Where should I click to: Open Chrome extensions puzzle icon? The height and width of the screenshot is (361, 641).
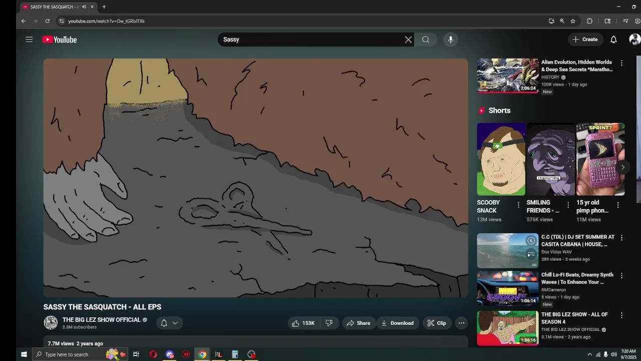589,21
